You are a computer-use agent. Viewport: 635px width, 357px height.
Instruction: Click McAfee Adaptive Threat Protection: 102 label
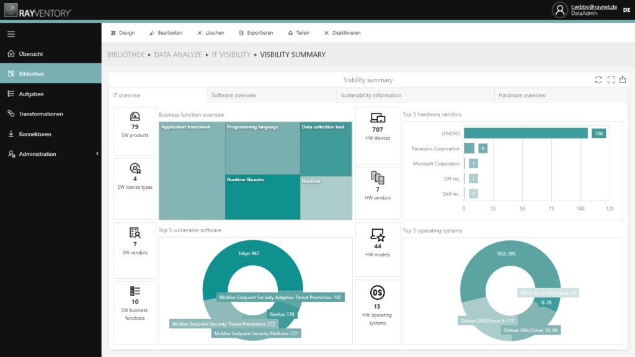point(280,297)
